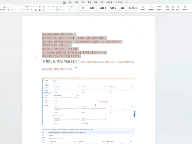Select justify alignment
The height and width of the screenshot is (144, 192).
click(57, 10)
